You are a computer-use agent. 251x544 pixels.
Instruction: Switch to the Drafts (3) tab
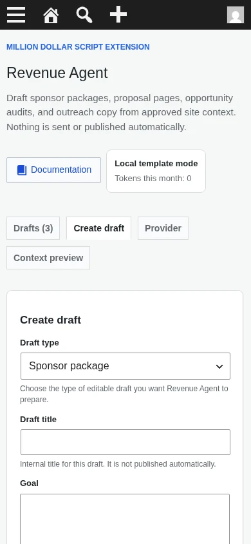point(33,228)
